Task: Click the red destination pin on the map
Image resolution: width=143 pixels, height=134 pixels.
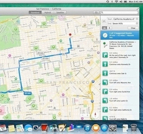Action: 70,35
